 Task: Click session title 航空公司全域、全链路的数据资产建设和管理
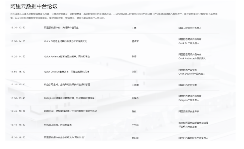67,85
